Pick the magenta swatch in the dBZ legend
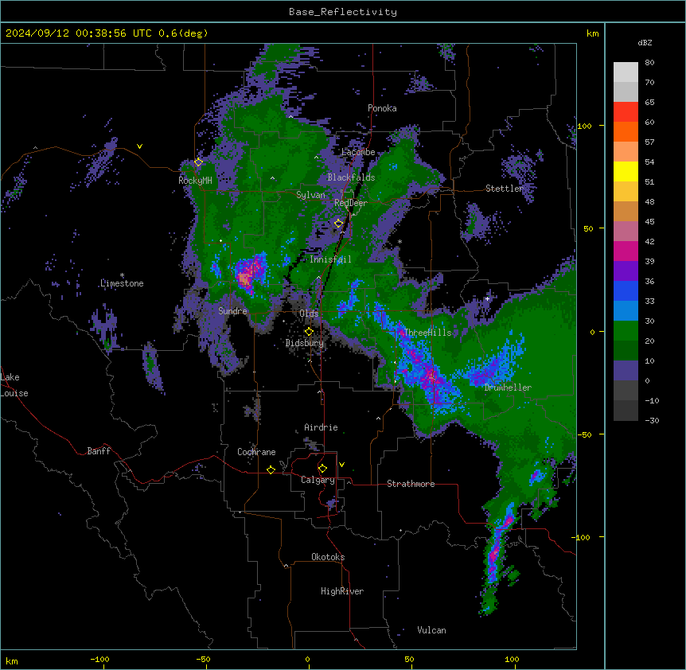The width and height of the screenshot is (686, 670). pyautogui.click(x=626, y=251)
